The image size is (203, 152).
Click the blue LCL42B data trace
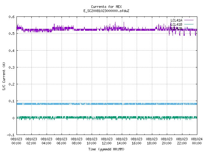[107, 104]
